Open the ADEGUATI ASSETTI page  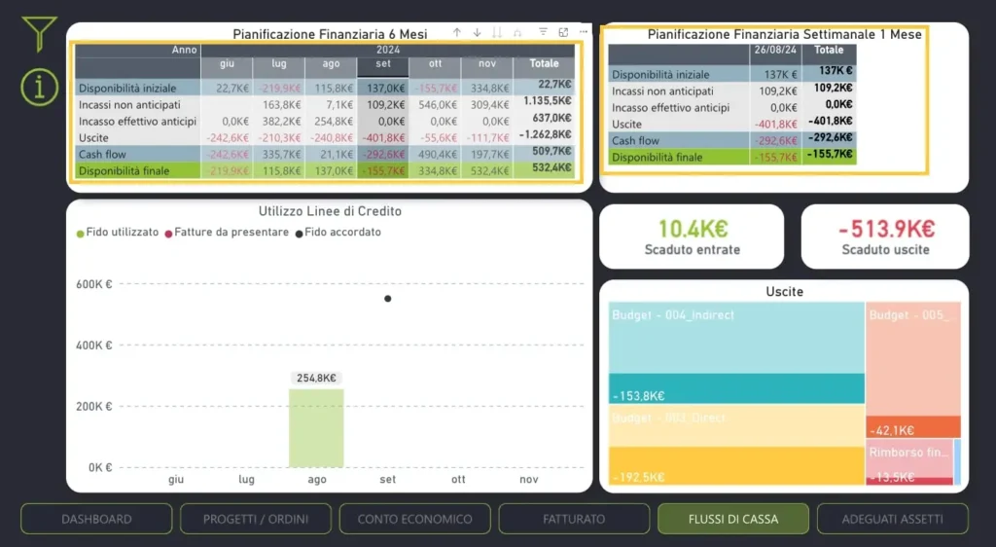[x=893, y=519]
